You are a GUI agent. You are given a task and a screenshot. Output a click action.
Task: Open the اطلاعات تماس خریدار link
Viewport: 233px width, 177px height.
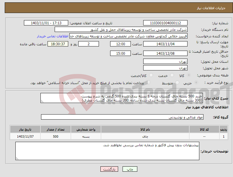[53, 36]
